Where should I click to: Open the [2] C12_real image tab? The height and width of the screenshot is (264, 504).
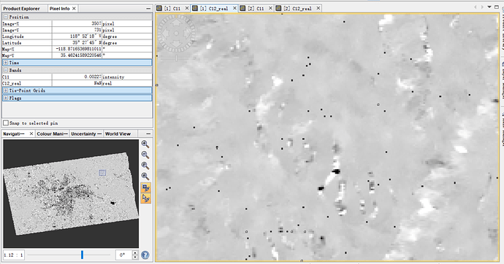[297, 9]
